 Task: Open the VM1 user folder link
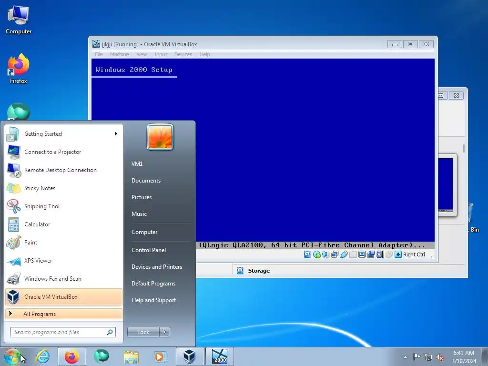137,164
